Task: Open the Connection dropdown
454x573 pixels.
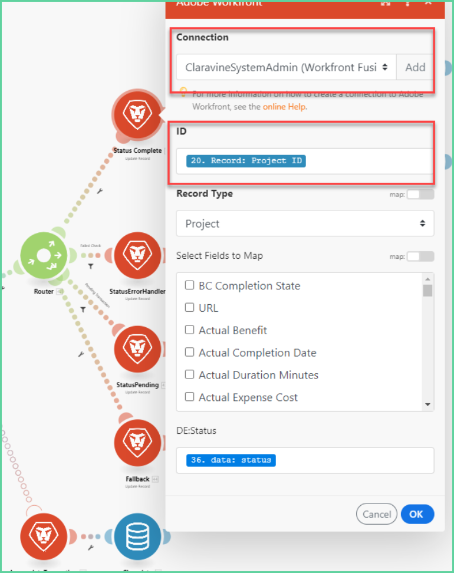Action: (286, 67)
